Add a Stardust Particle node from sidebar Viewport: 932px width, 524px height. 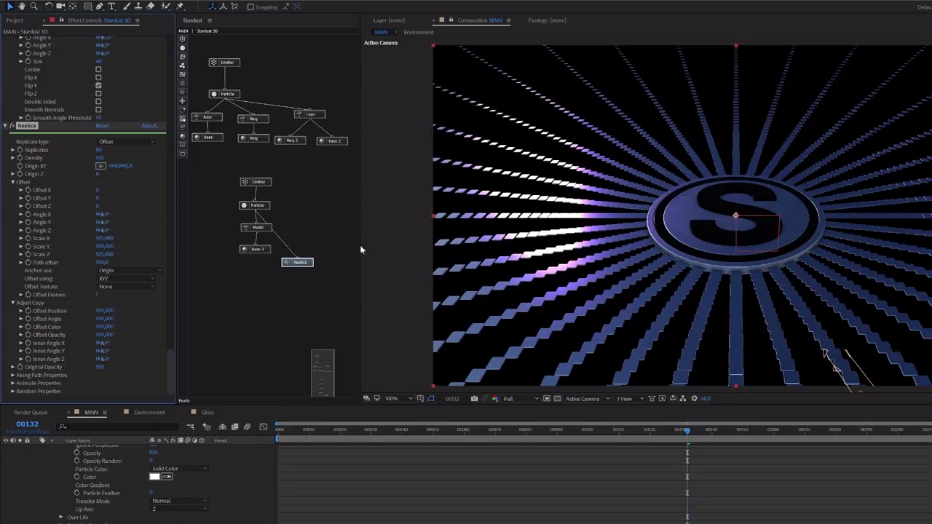coord(182,48)
